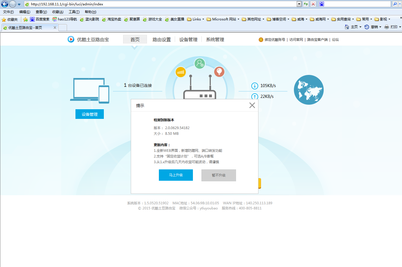Screen dimensions: 402x267
Task: Click the '1 台设备已连接' text
Action: pyautogui.click(x=138, y=85)
